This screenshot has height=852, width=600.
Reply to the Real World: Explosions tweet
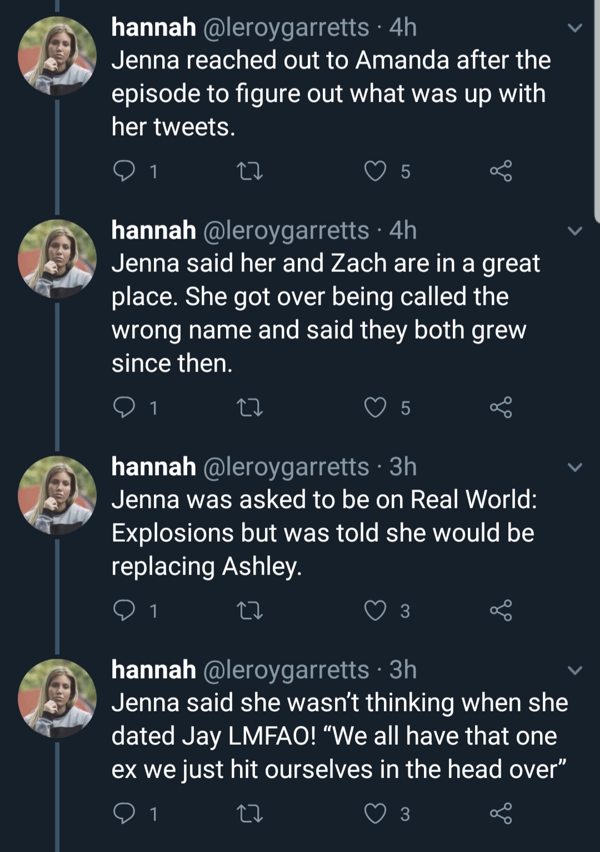[x=124, y=611]
